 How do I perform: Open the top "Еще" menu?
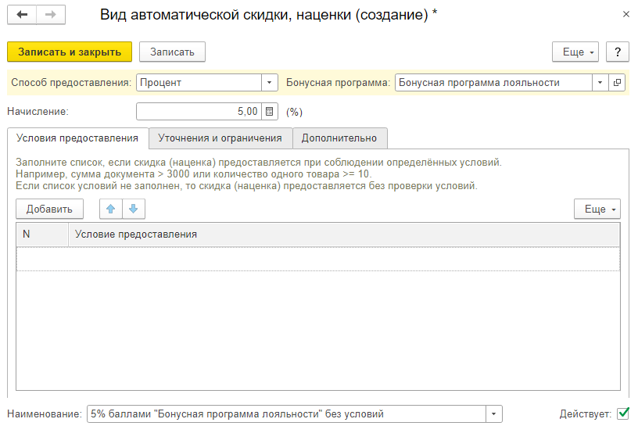click(575, 52)
